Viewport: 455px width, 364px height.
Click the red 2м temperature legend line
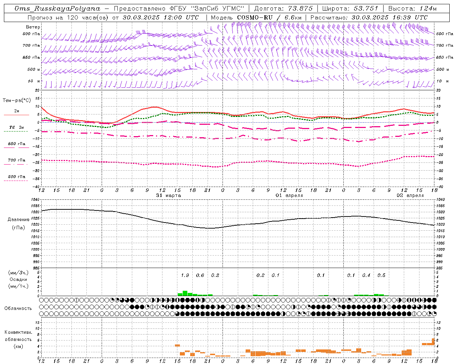(x=16, y=115)
